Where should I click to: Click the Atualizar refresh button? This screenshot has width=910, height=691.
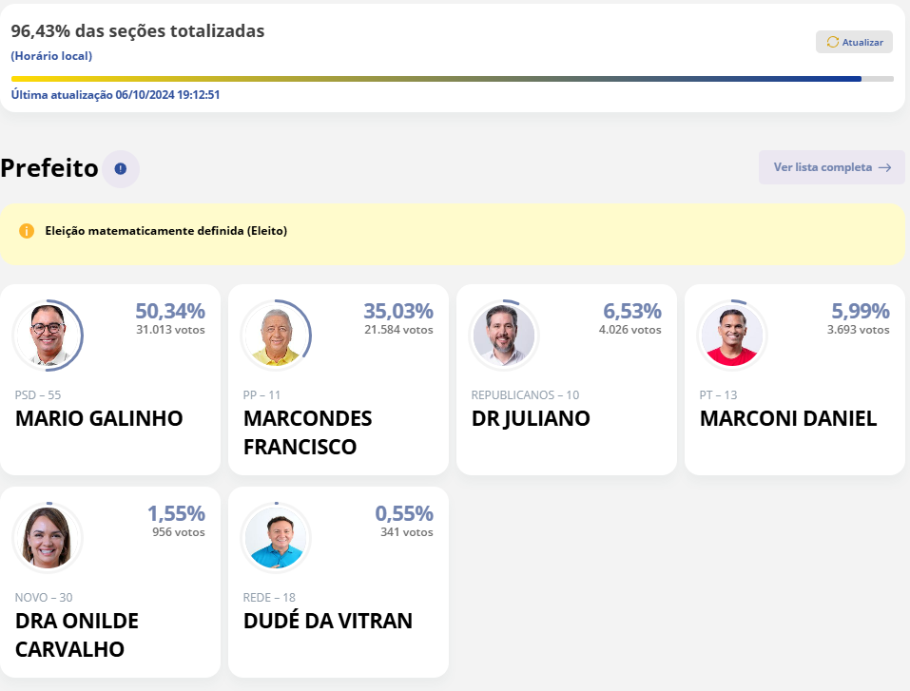click(x=854, y=42)
